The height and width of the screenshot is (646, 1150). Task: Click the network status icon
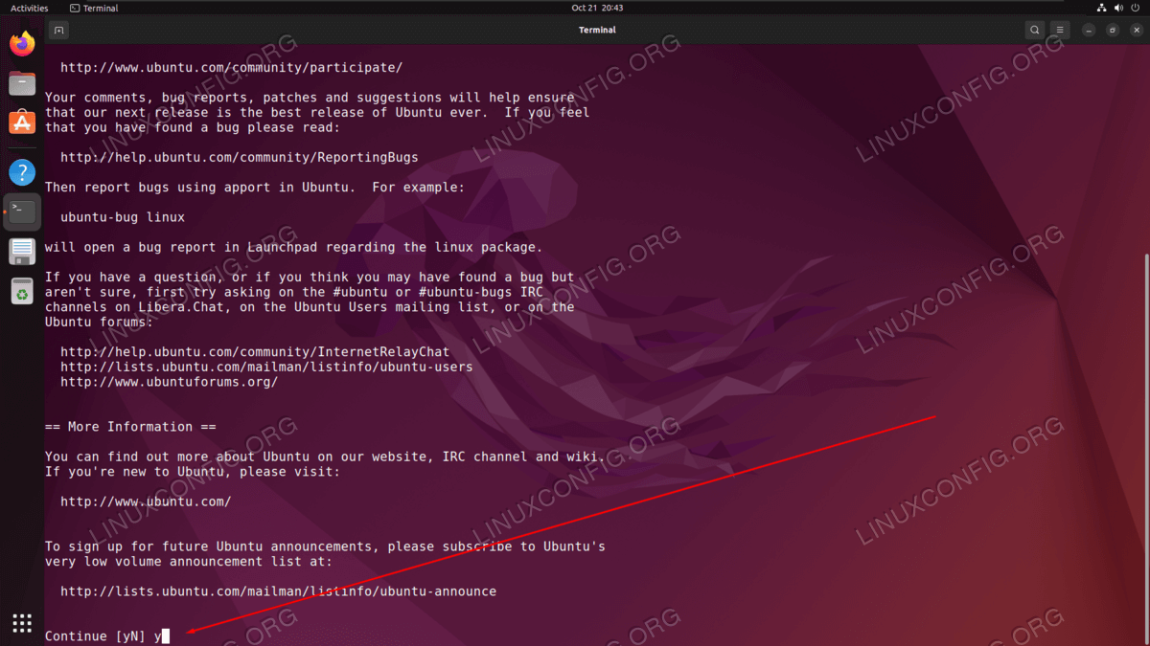1101,8
